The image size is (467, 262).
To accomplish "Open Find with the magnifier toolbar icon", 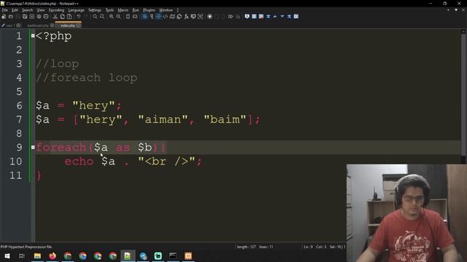I will coord(95,17).
